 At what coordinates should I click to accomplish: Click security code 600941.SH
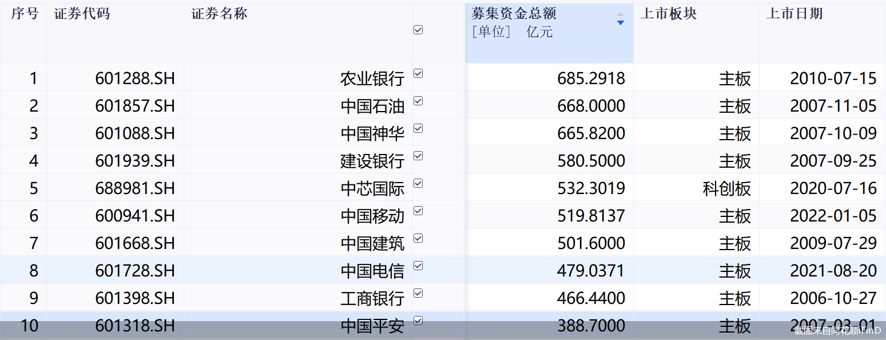[x=135, y=216]
